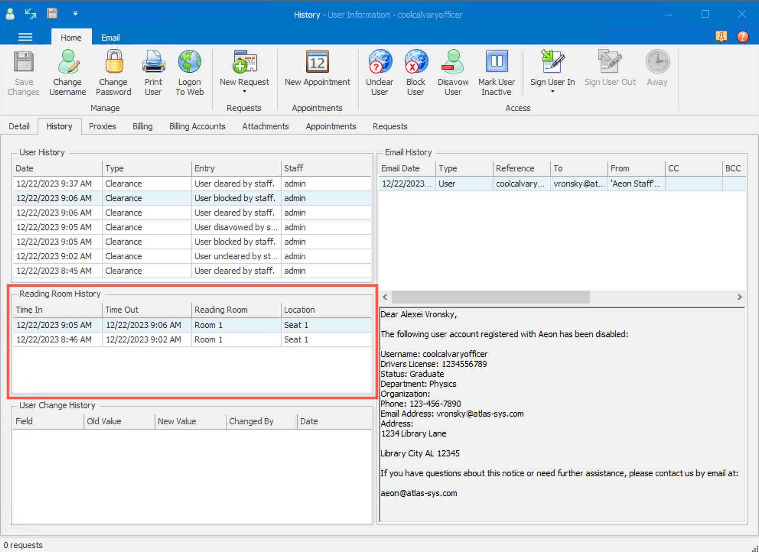The image size is (759, 552).
Task: Expand the New Request dropdown arrow
Action: (244, 92)
